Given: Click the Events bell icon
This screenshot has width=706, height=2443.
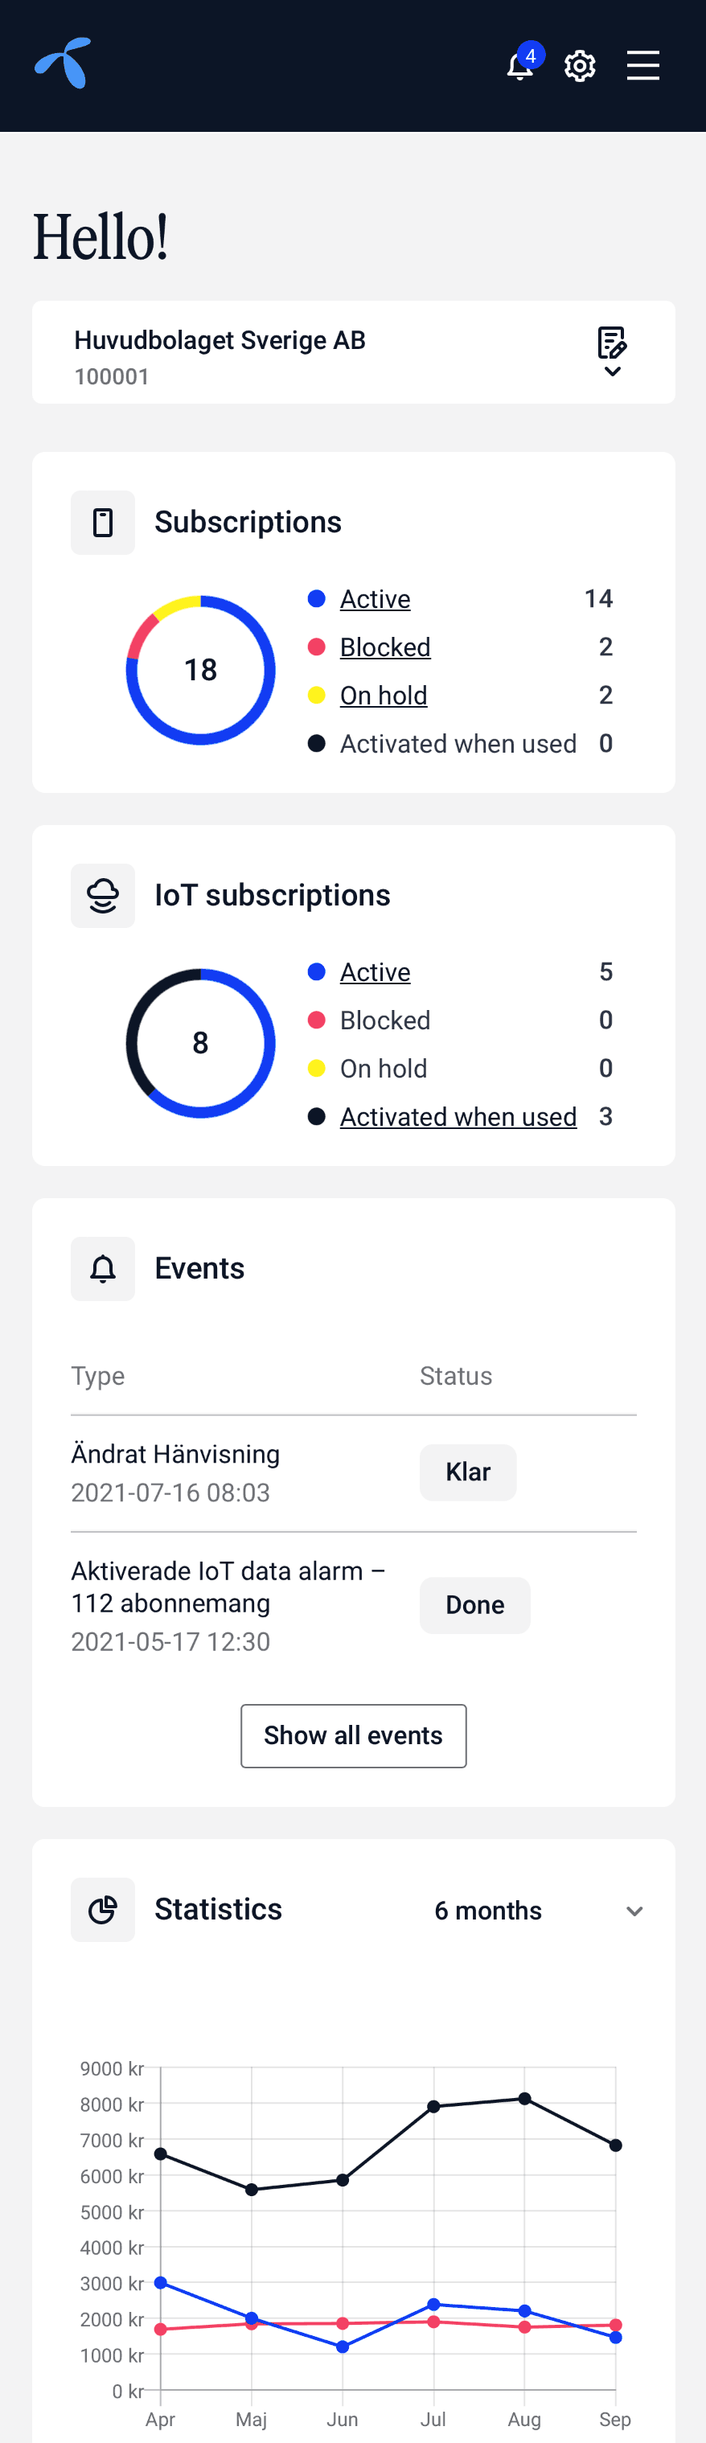Looking at the screenshot, I should 102,1269.
